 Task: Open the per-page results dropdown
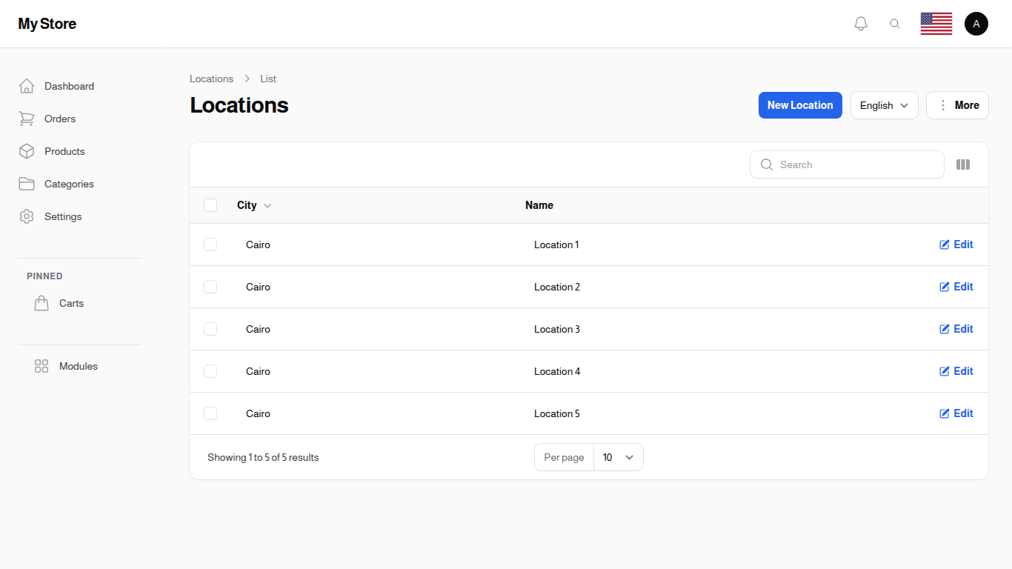point(618,457)
